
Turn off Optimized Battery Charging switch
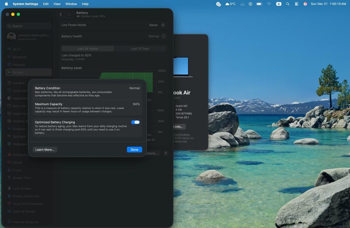coord(135,122)
